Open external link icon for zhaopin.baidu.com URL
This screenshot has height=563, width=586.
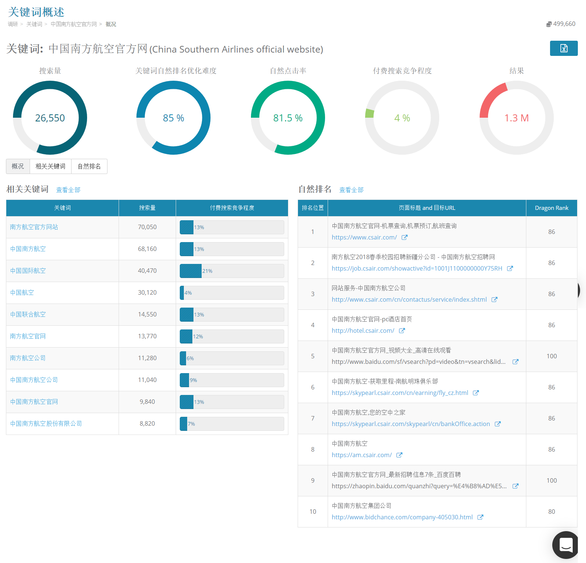coord(515,486)
